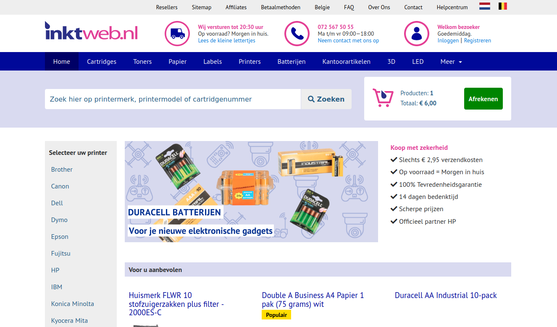Switch to Netherlands flag site
The width and height of the screenshot is (557, 327).
[485, 6]
